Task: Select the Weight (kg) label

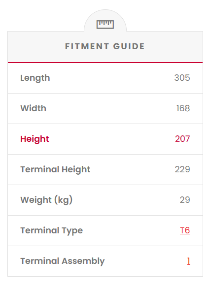Action: point(46,200)
